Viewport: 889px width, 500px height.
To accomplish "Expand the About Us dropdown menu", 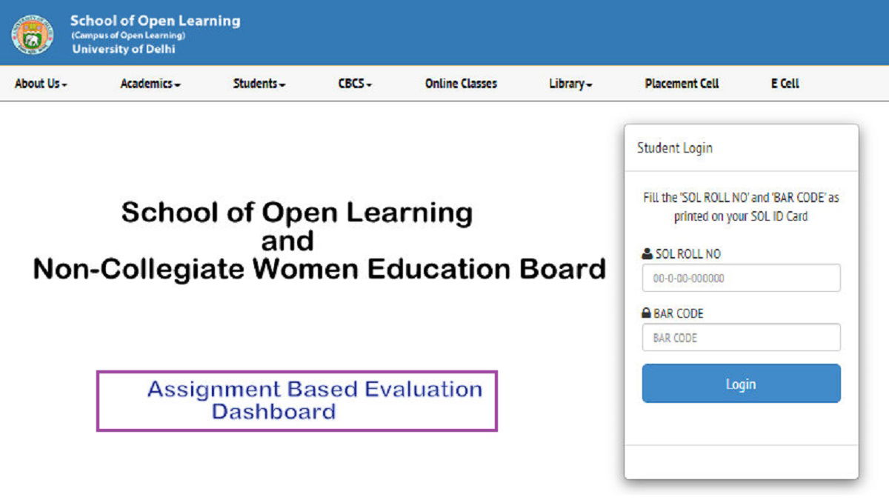I will 39,84.
